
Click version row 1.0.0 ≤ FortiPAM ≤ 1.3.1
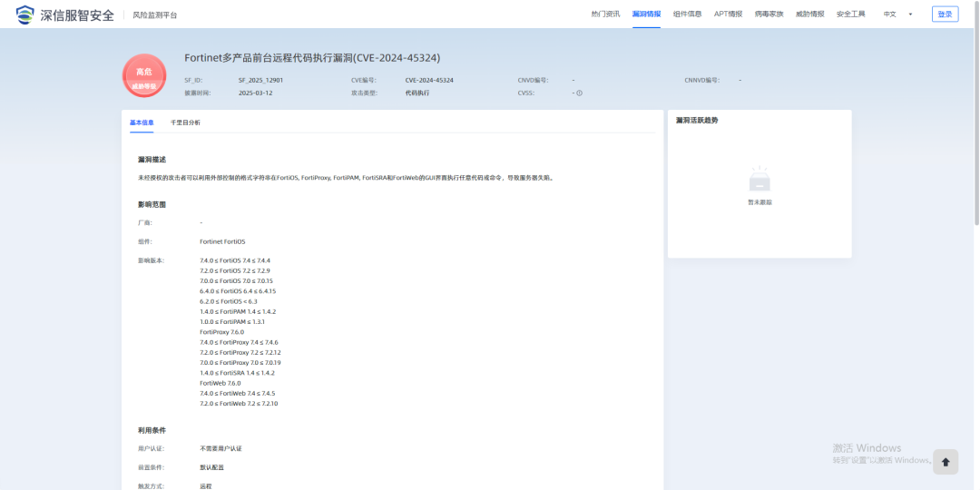(232, 322)
